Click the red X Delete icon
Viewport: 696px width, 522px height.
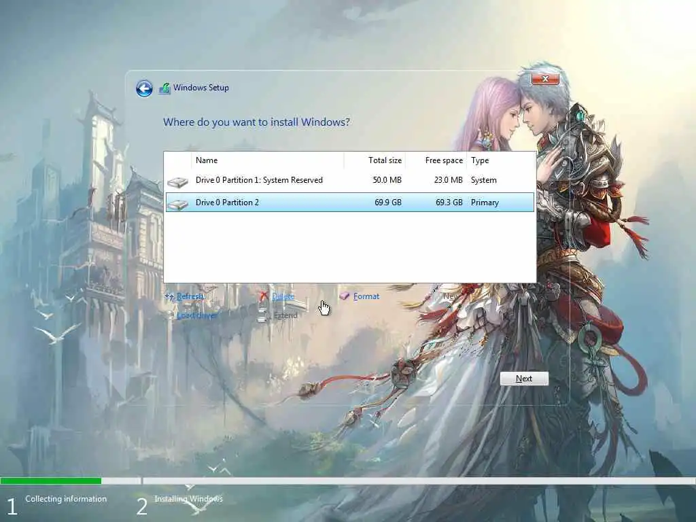click(264, 296)
